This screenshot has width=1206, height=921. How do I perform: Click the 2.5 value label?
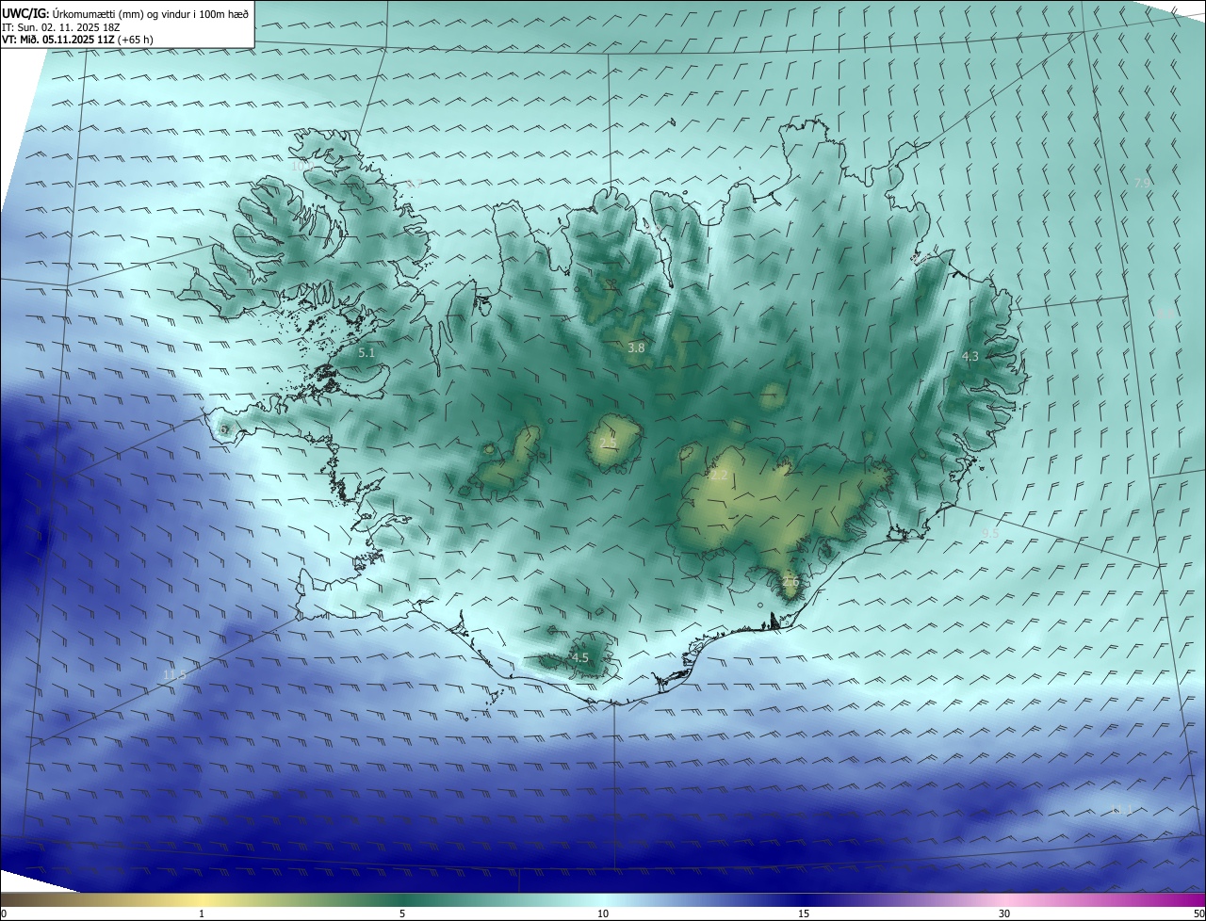coord(608,442)
